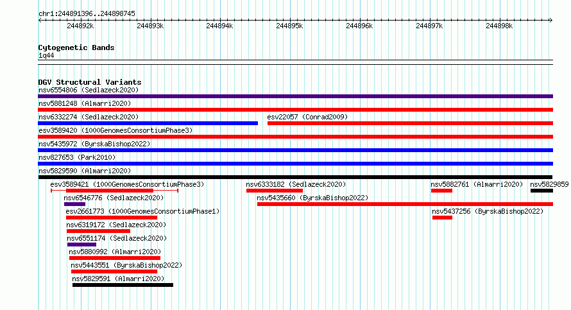Open the nsv5880992 (Almarri2020) label
571x310 pixels.
pyautogui.click(x=115, y=252)
